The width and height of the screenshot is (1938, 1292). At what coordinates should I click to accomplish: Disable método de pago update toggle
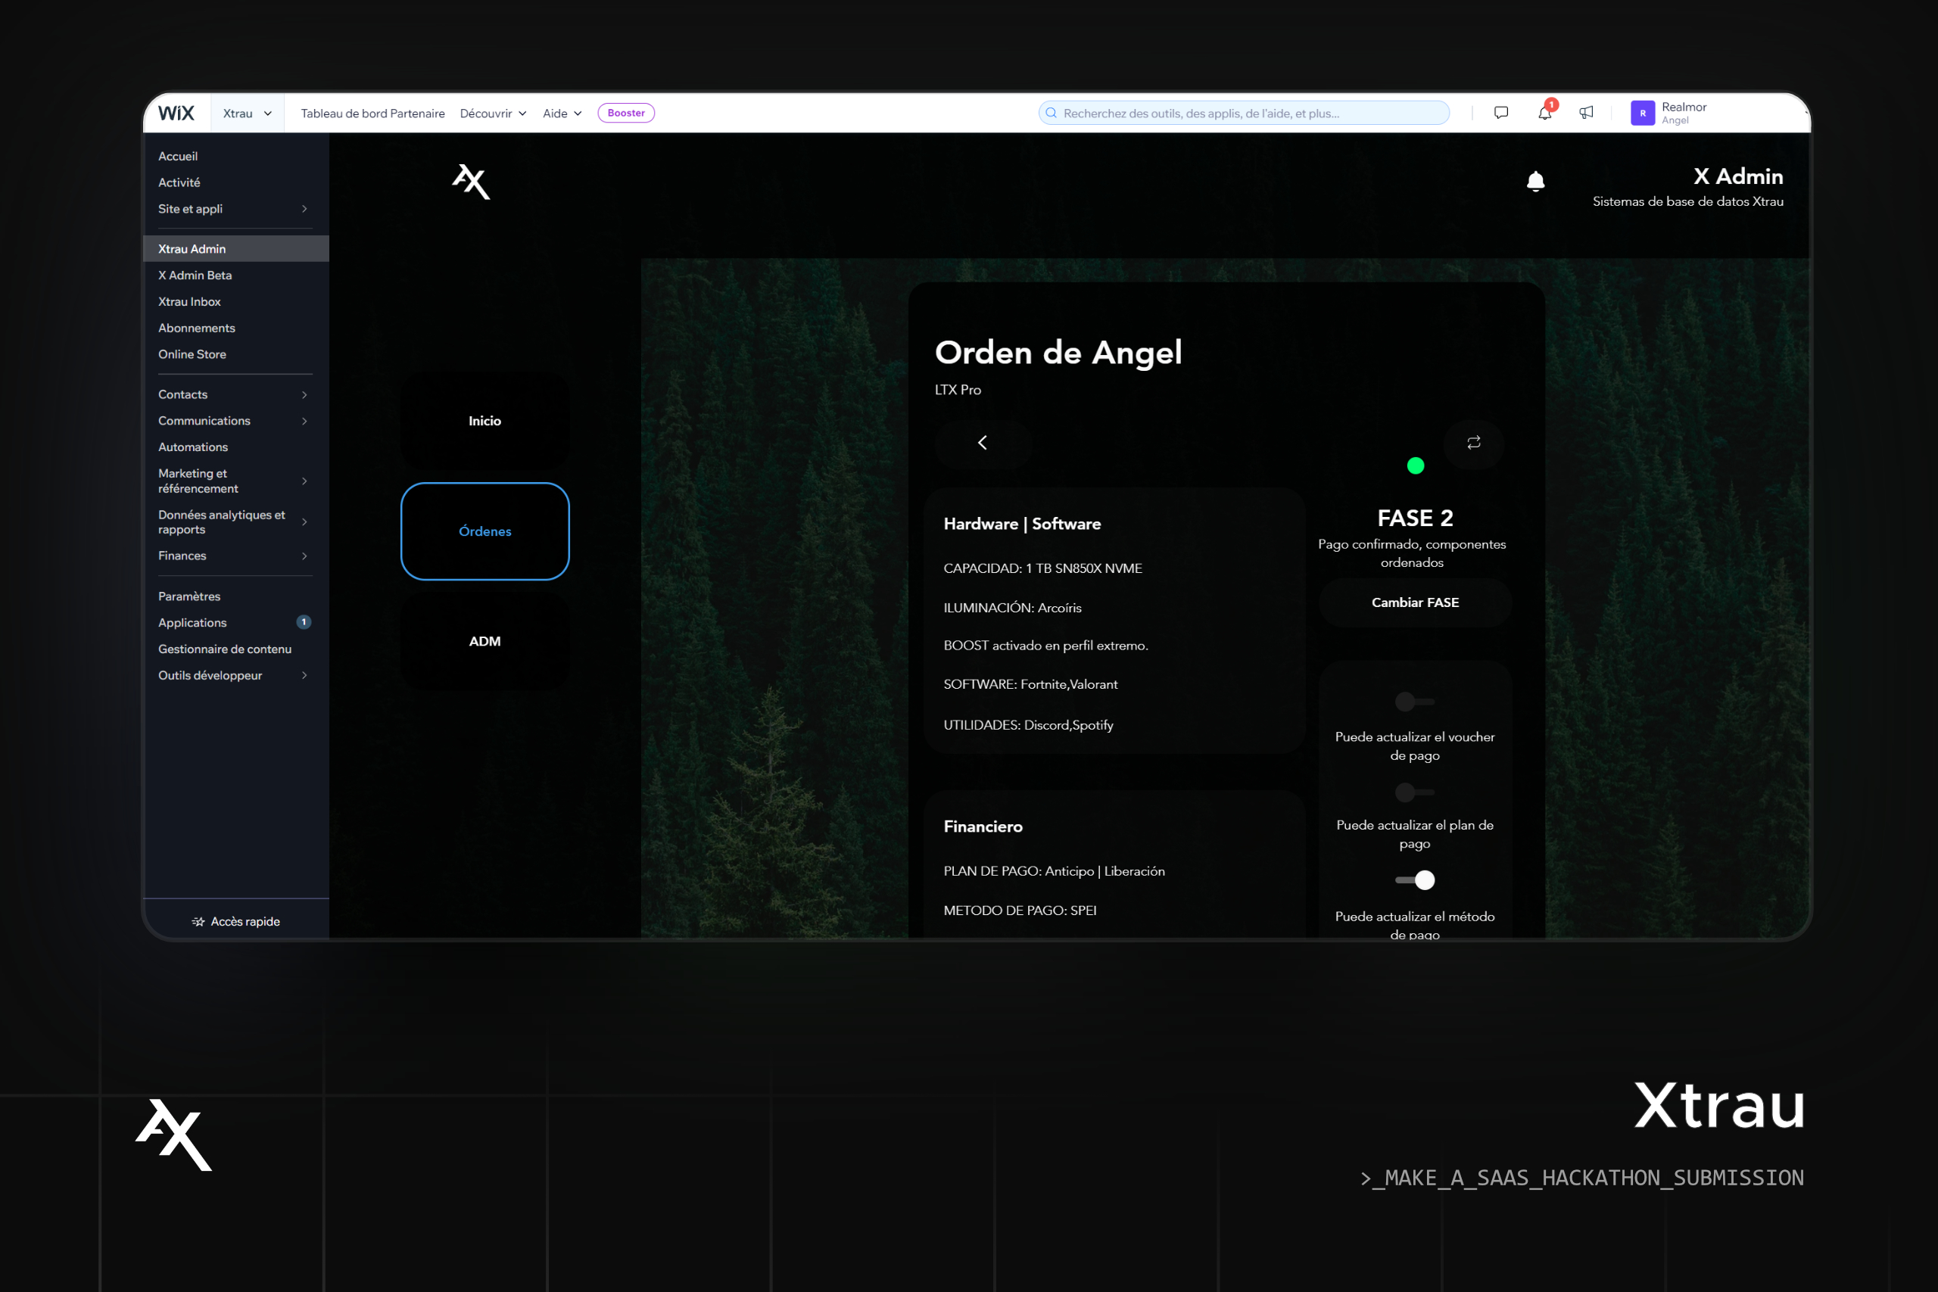[x=1414, y=880]
